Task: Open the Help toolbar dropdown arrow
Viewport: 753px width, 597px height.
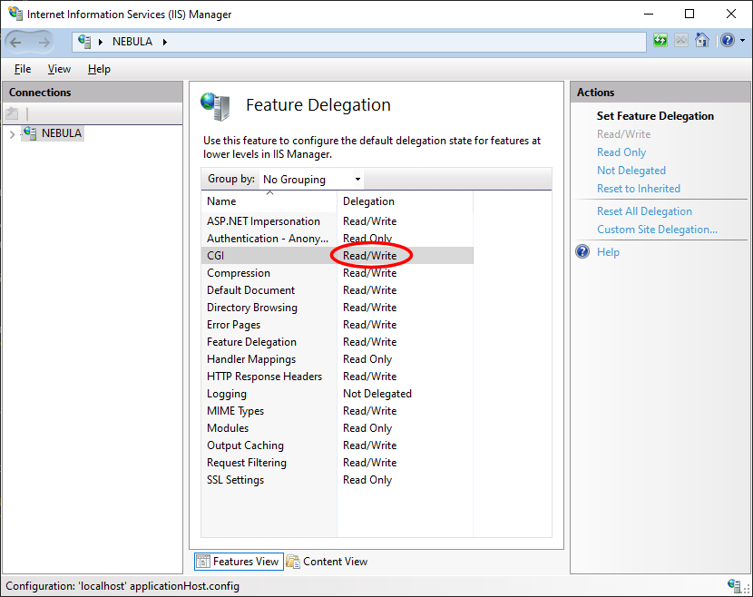Action: pyautogui.click(x=742, y=41)
